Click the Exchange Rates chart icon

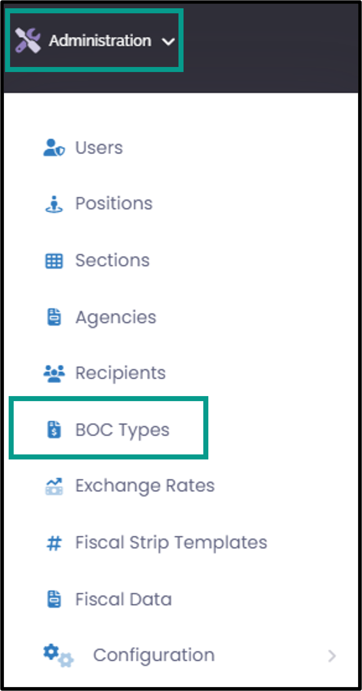54,486
